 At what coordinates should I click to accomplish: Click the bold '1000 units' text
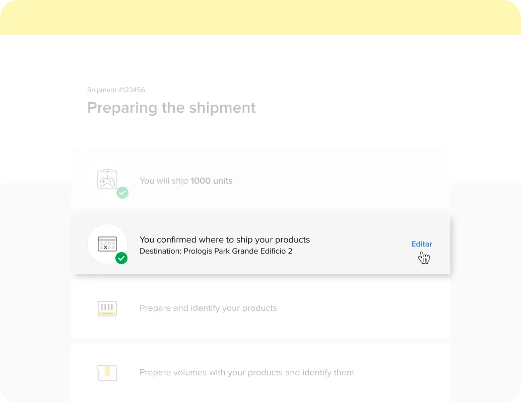click(x=211, y=181)
